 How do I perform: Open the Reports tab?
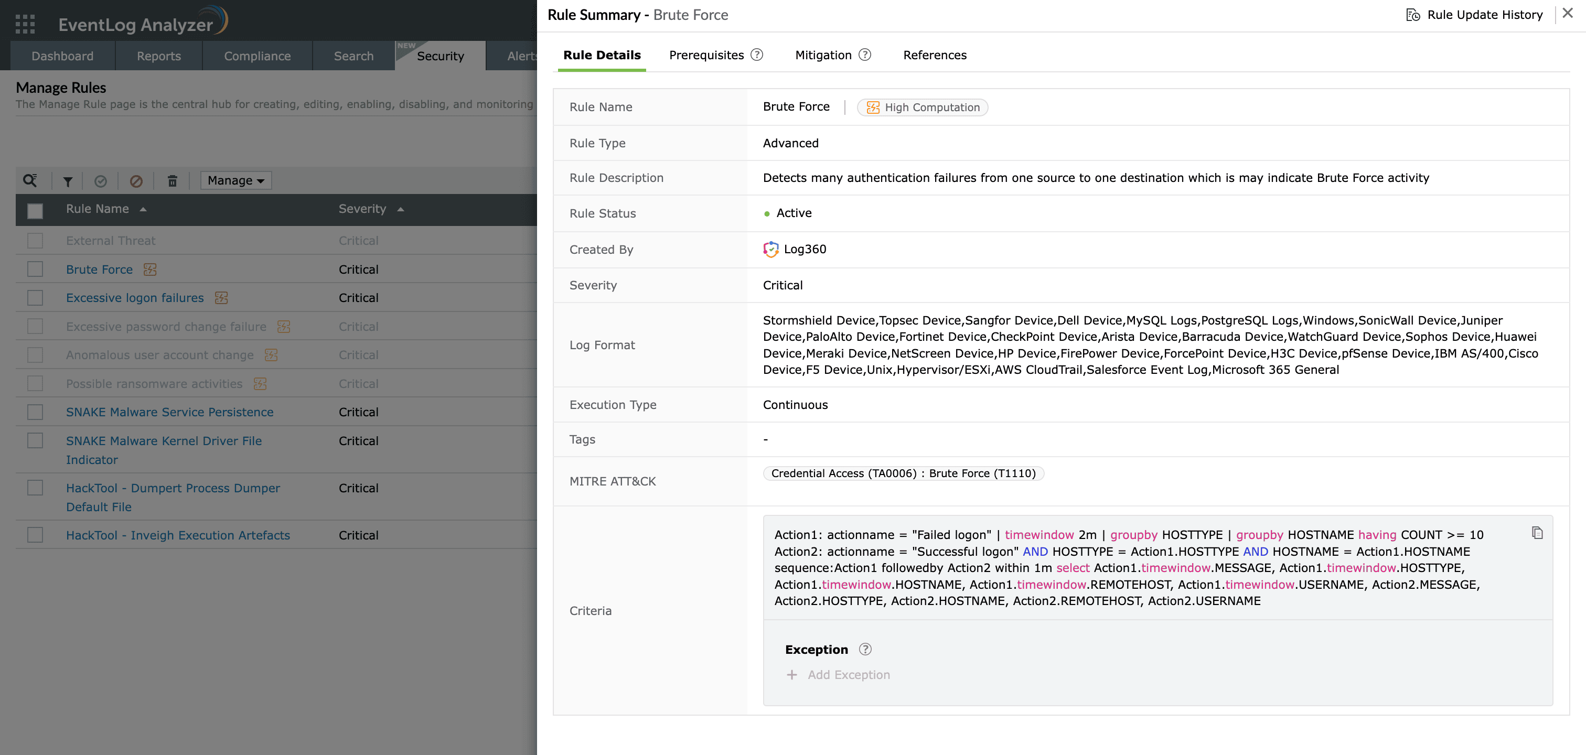(159, 56)
